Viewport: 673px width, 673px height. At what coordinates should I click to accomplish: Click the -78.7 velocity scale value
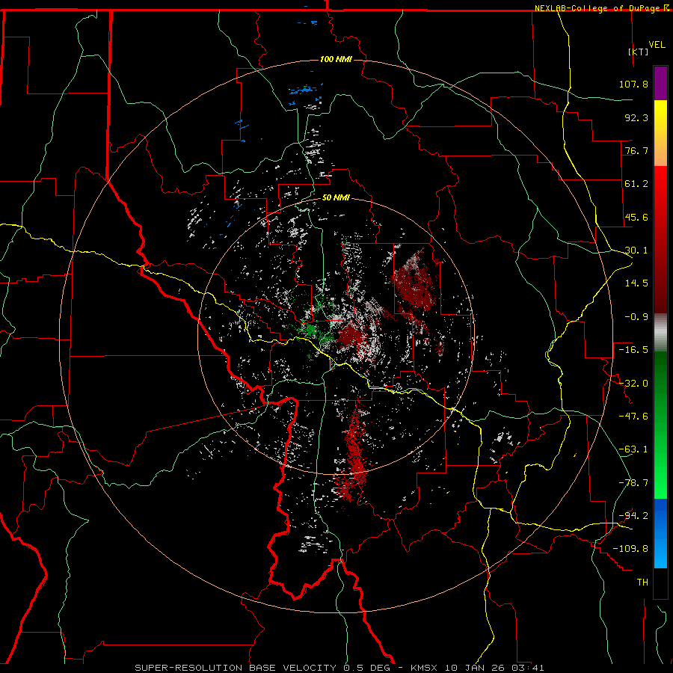click(x=633, y=483)
